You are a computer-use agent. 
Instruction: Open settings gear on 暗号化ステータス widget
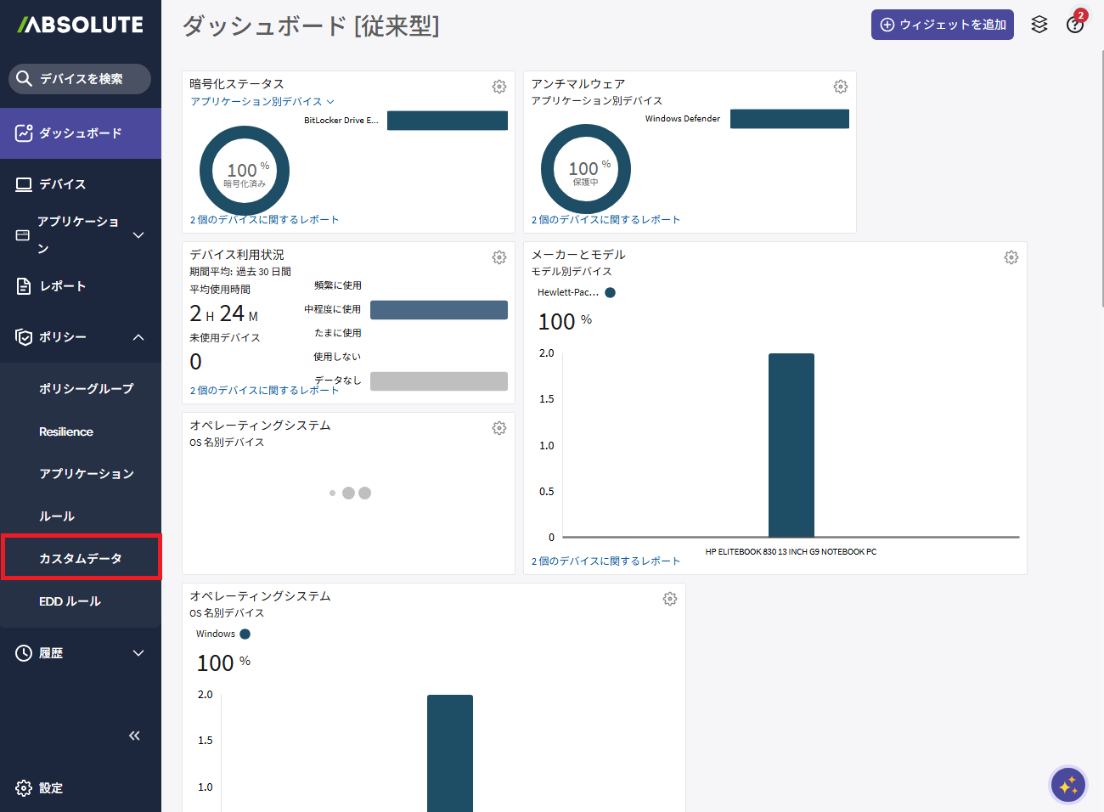click(x=499, y=87)
